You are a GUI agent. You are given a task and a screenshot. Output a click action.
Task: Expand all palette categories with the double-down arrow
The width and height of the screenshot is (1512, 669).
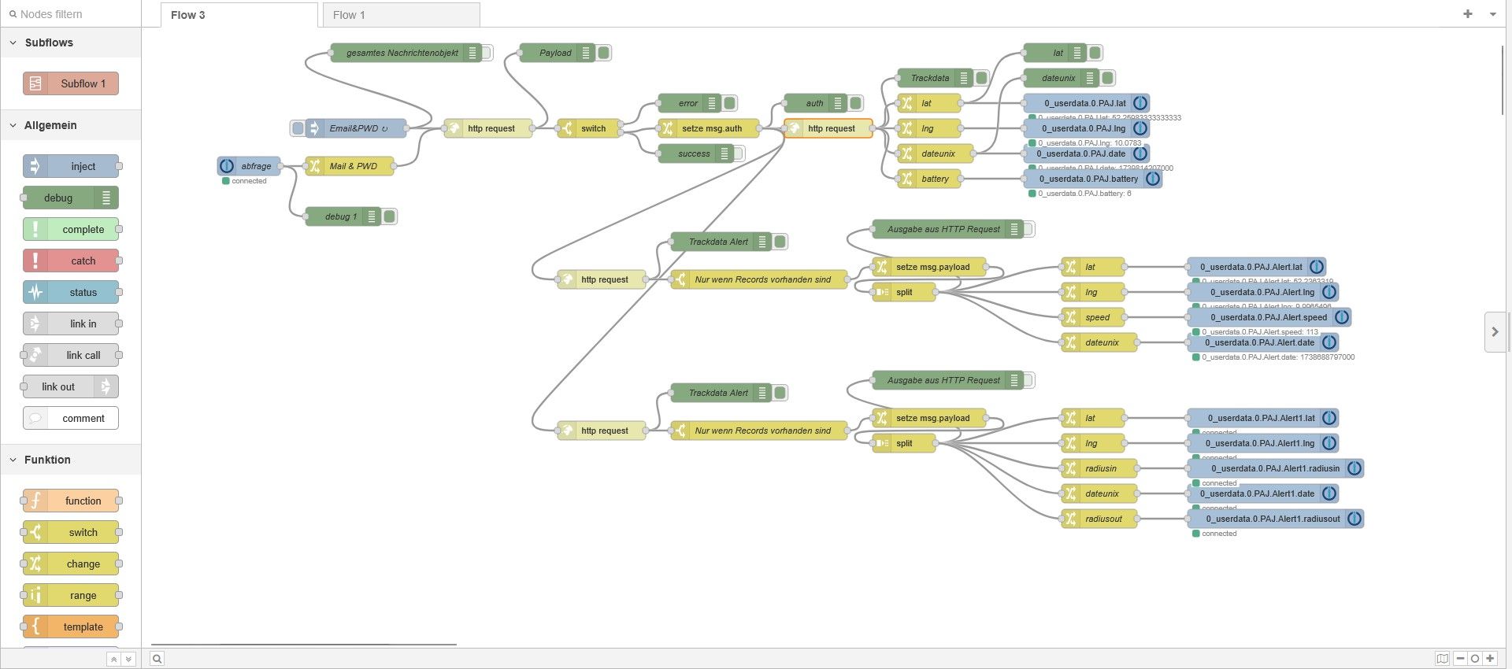click(x=128, y=660)
